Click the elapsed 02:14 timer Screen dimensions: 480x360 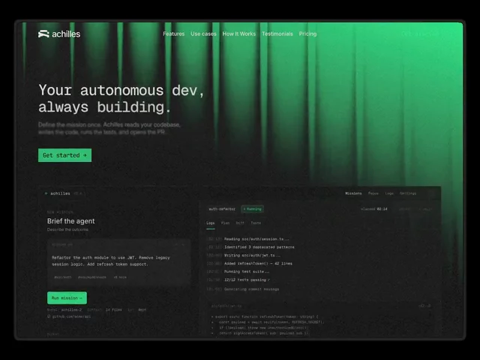click(x=374, y=209)
